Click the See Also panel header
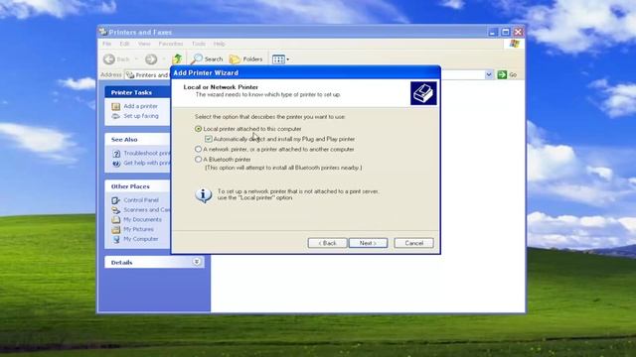The height and width of the screenshot is (357, 636). point(137,139)
